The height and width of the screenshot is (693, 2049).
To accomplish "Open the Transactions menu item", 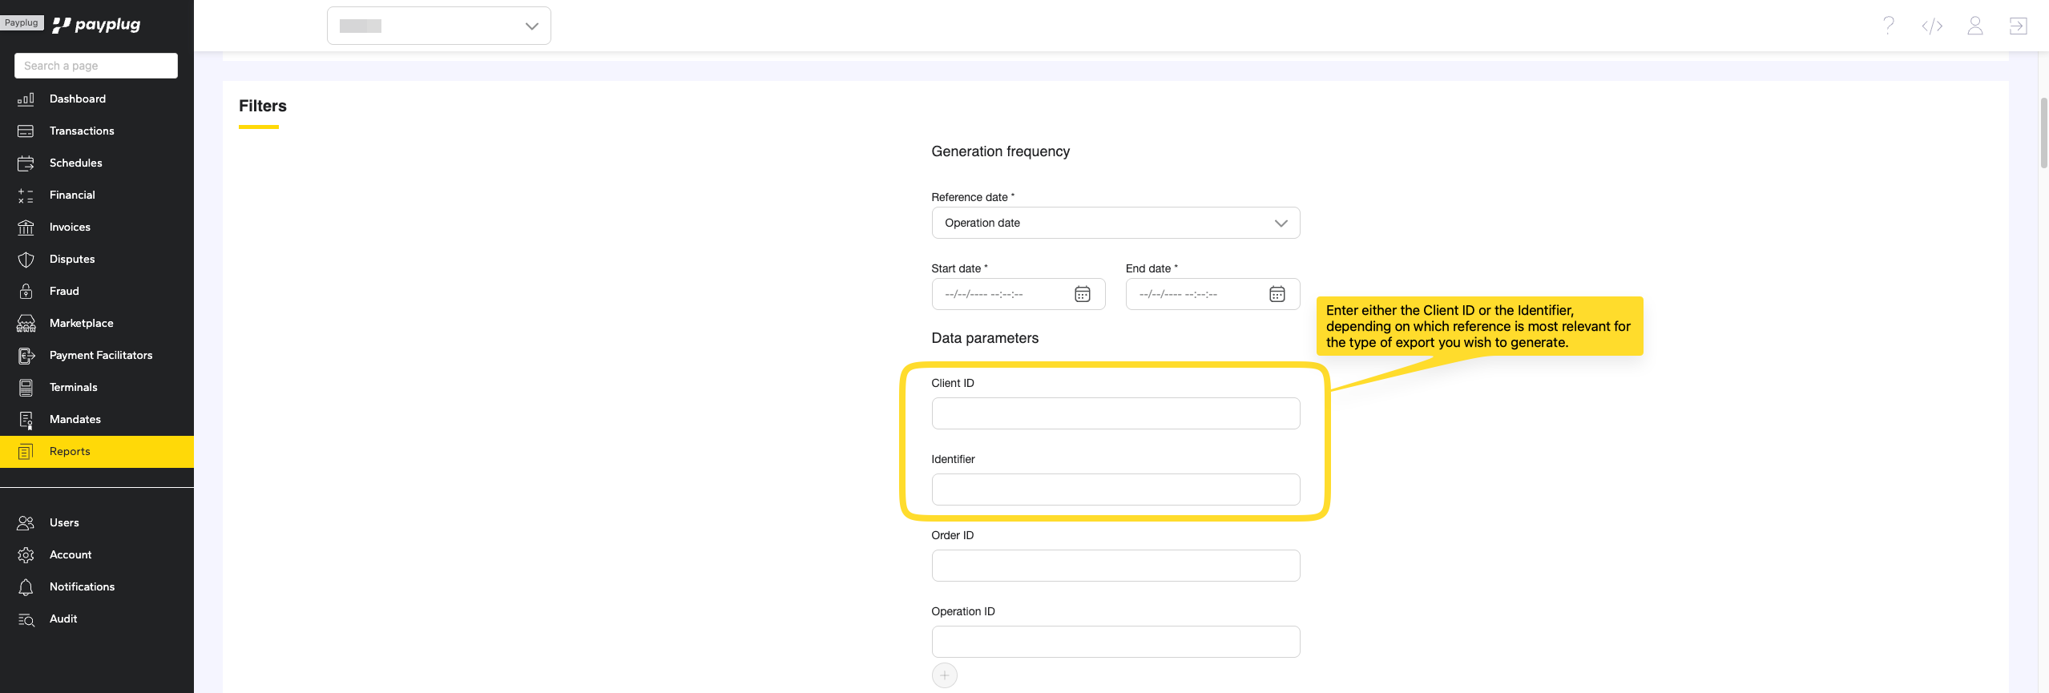I will (x=82, y=131).
